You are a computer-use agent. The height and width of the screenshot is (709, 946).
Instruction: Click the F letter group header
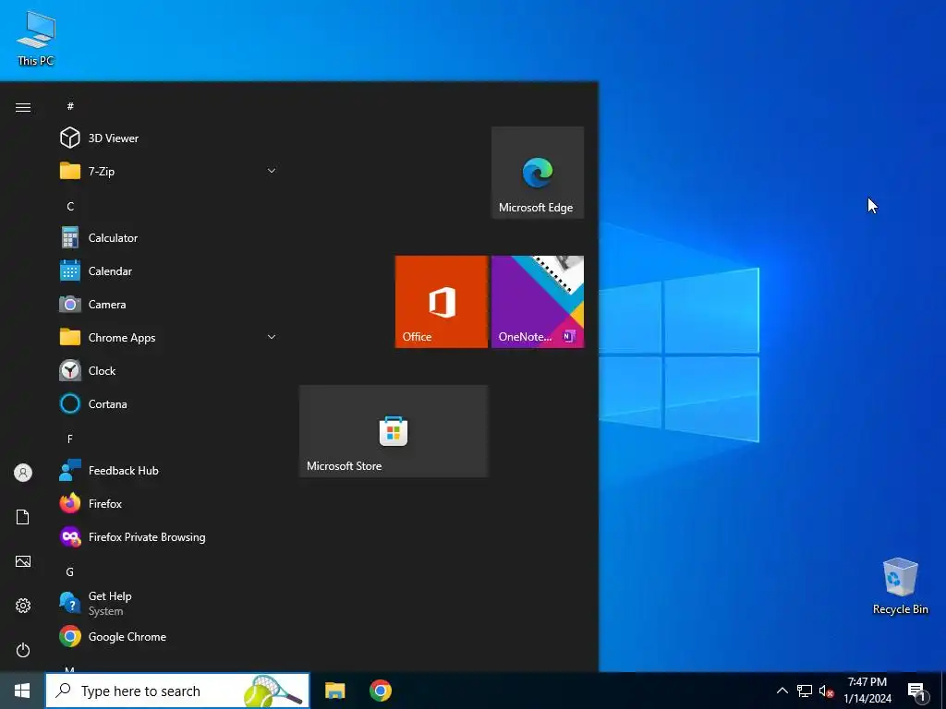coord(70,439)
